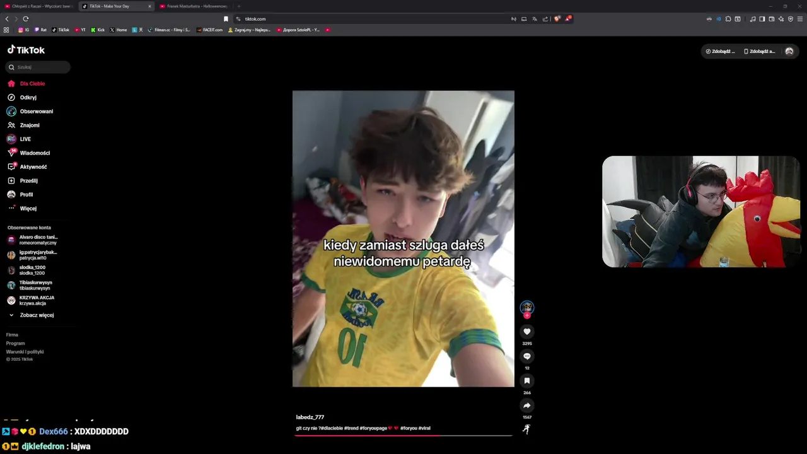Click the translate page icon in address bar
807x454 pixels.
pyautogui.click(x=535, y=19)
